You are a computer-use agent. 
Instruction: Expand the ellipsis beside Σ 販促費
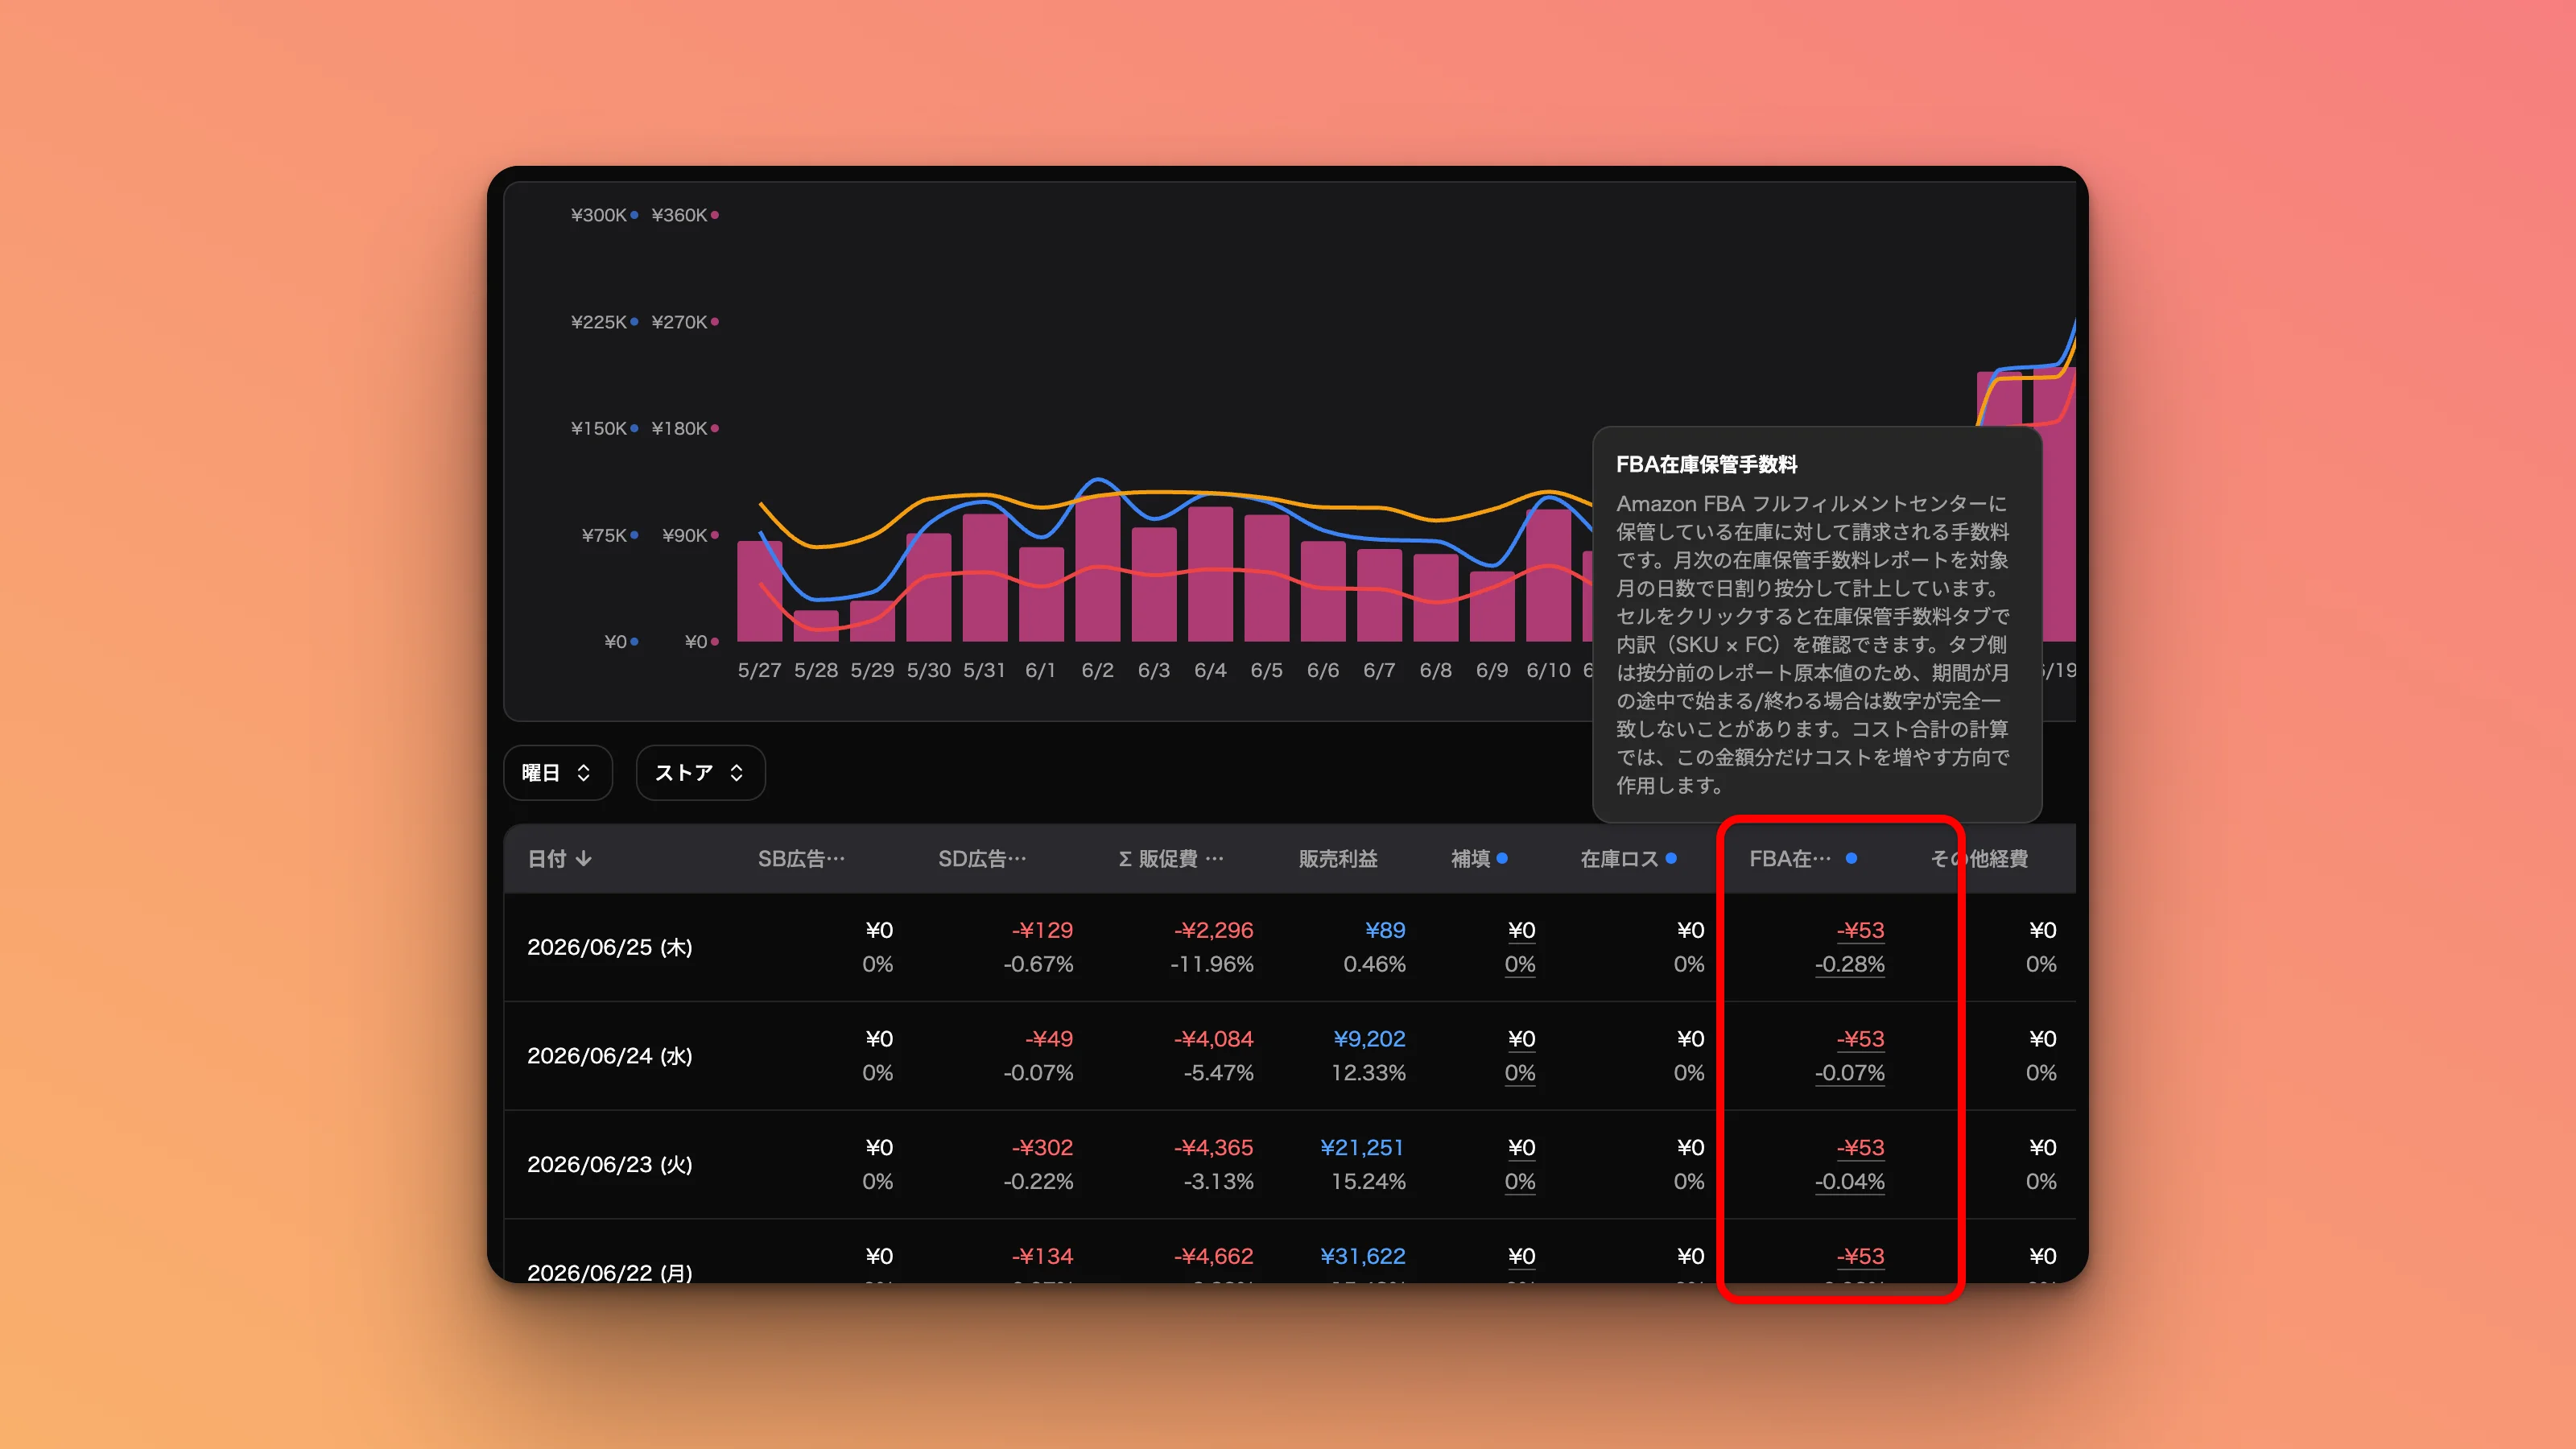(x=1214, y=859)
